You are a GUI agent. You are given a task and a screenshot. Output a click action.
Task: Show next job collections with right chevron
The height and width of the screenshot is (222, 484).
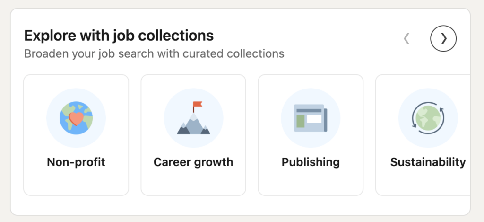click(443, 38)
